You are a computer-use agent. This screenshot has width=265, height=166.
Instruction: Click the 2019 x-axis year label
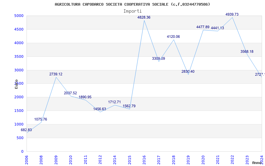[x=188, y=160]
